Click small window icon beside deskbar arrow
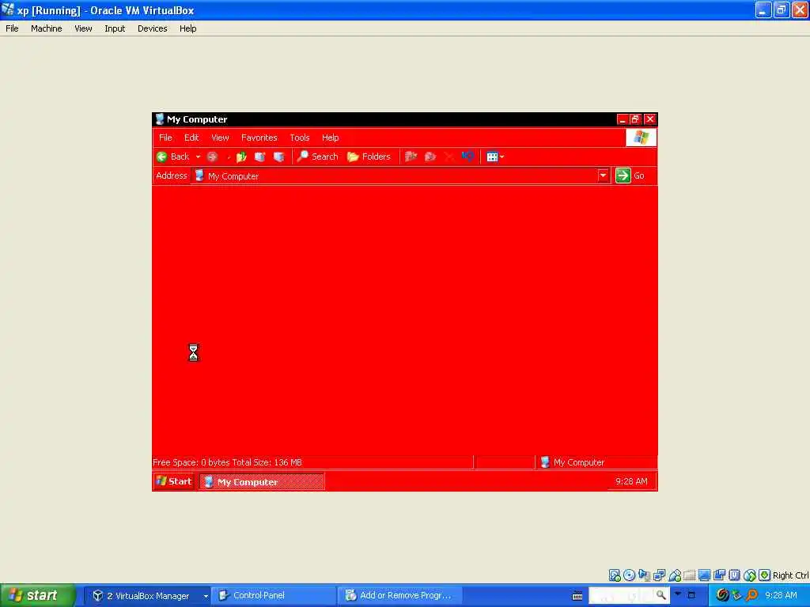810x607 pixels. (x=691, y=595)
